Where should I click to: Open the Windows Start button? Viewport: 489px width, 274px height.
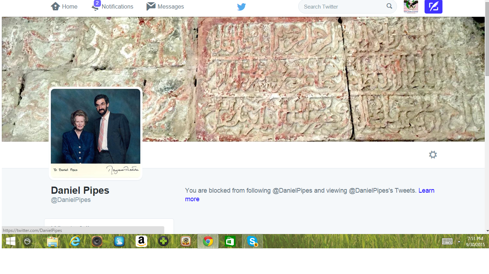11,242
